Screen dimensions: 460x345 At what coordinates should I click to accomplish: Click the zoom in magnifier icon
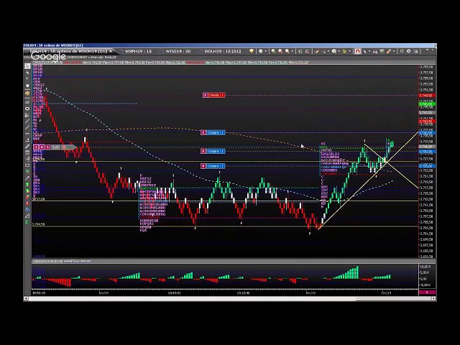coord(273,51)
